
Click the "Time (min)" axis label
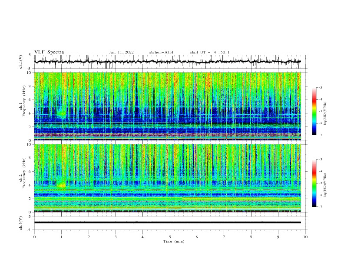[174, 241]
